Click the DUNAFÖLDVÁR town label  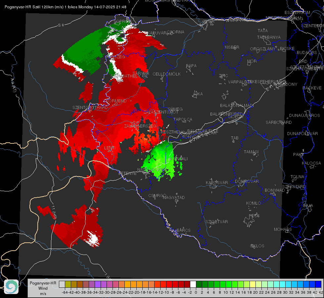coord(302,134)
